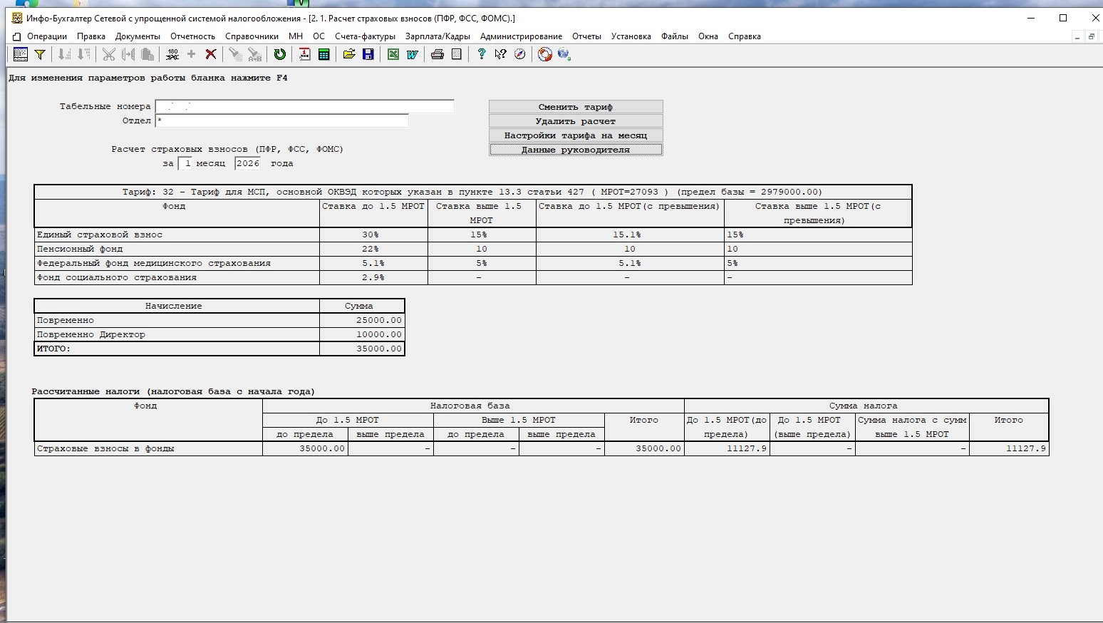Open the Отчетность menu
This screenshot has width=1103, height=623.
point(192,36)
